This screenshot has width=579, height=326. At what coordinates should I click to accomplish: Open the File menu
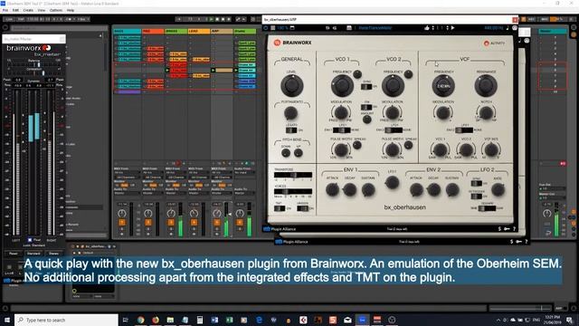tap(5, 10)
